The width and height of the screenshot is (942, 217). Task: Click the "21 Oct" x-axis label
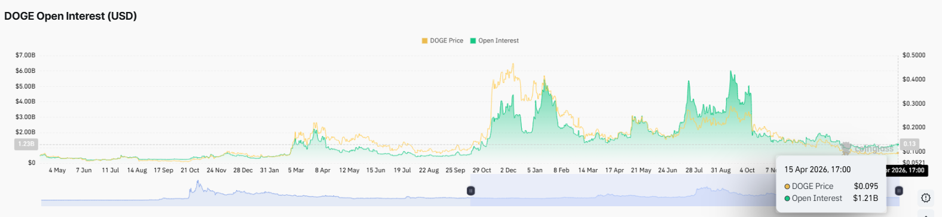pyautogui.click(x=190, y=170)
